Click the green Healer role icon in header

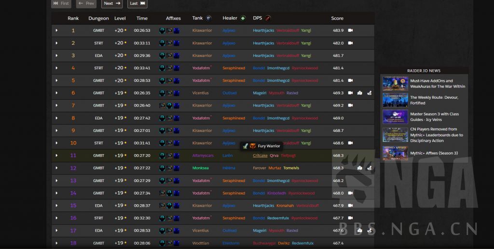(x=243, y=18)
